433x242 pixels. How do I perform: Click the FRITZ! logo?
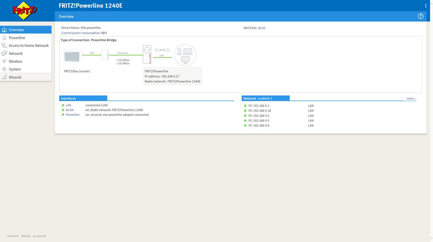coord(25,11)
